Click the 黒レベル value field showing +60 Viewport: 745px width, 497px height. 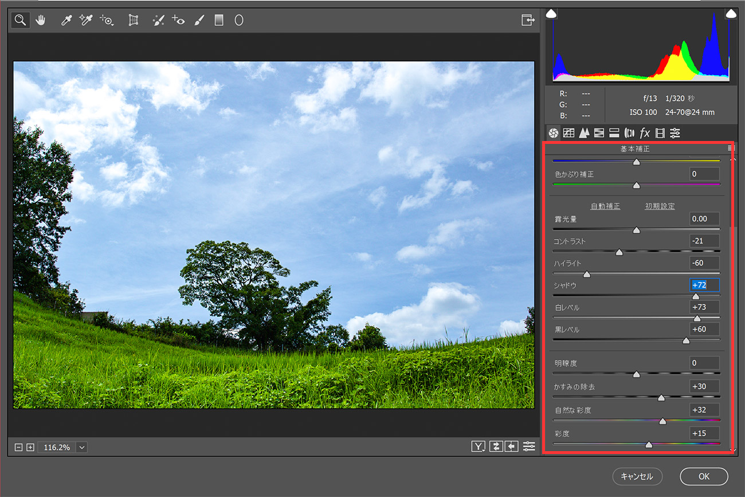point(704,329)
